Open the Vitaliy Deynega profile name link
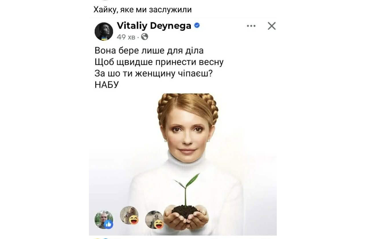This screenshot has height=239, width=366. 154,26
